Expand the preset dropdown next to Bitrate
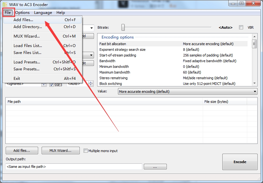This screenshot has height=183, width=263. click(91, 28)
